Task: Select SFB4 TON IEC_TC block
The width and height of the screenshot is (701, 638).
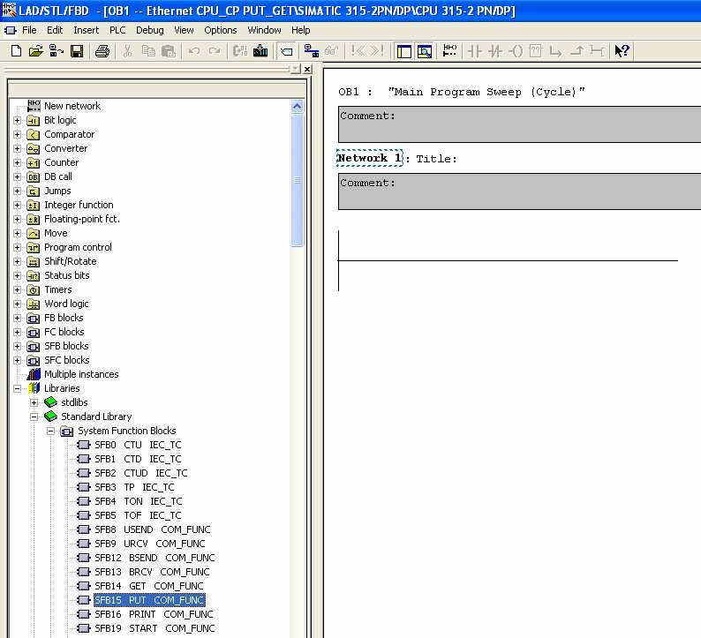Action: (138, 501)
